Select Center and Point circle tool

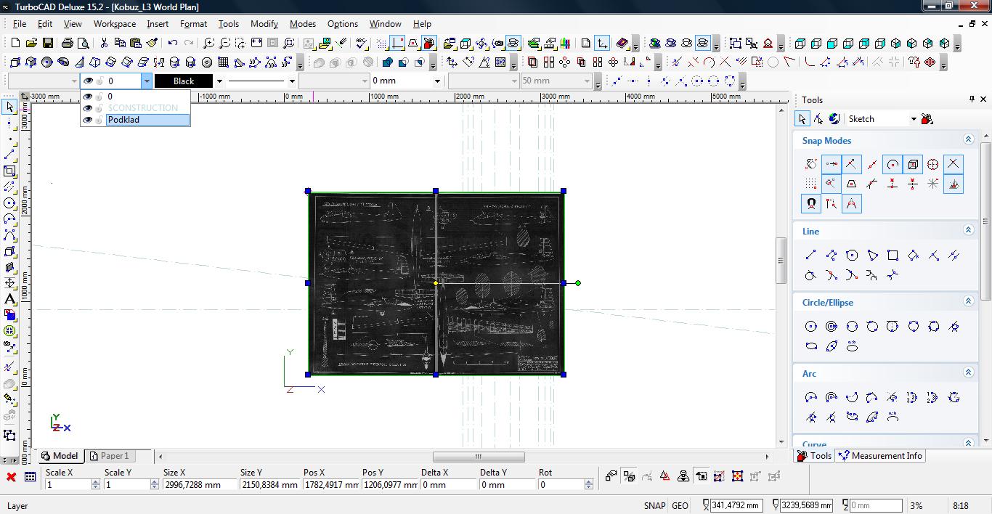tap(811, 326)
